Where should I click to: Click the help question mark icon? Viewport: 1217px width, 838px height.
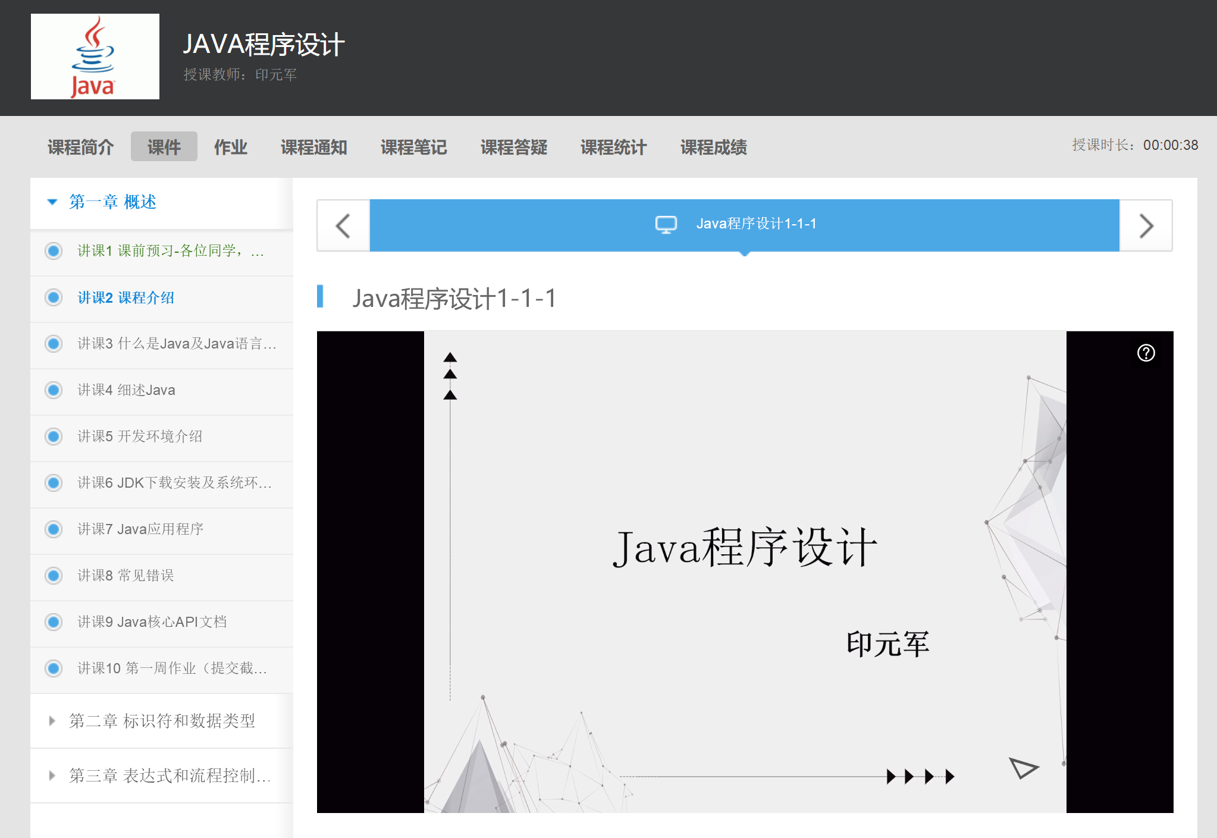pos(1146,353)
